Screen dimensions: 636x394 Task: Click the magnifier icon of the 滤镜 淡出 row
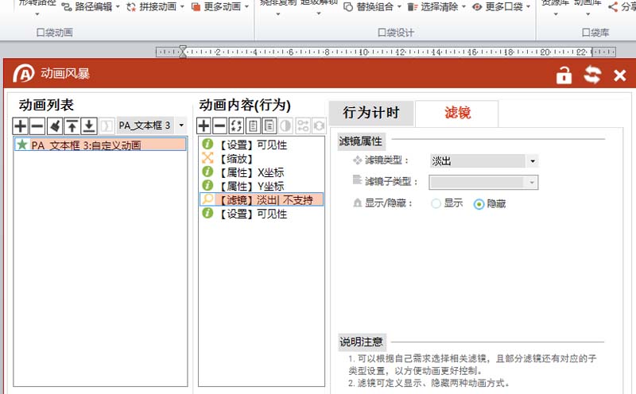pos(207,199)
